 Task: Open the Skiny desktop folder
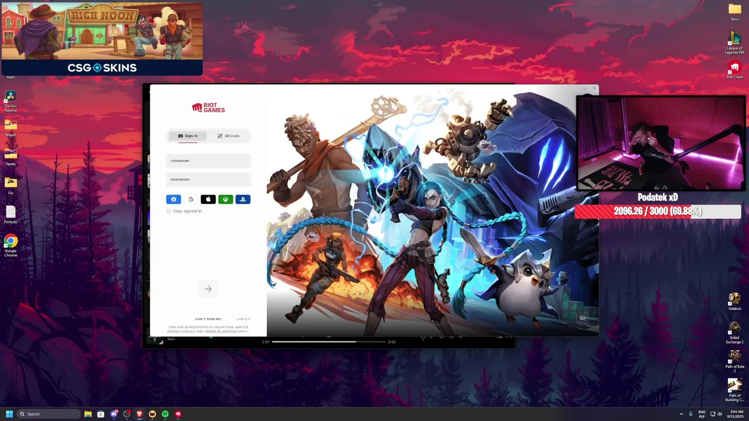pos(734,12)
